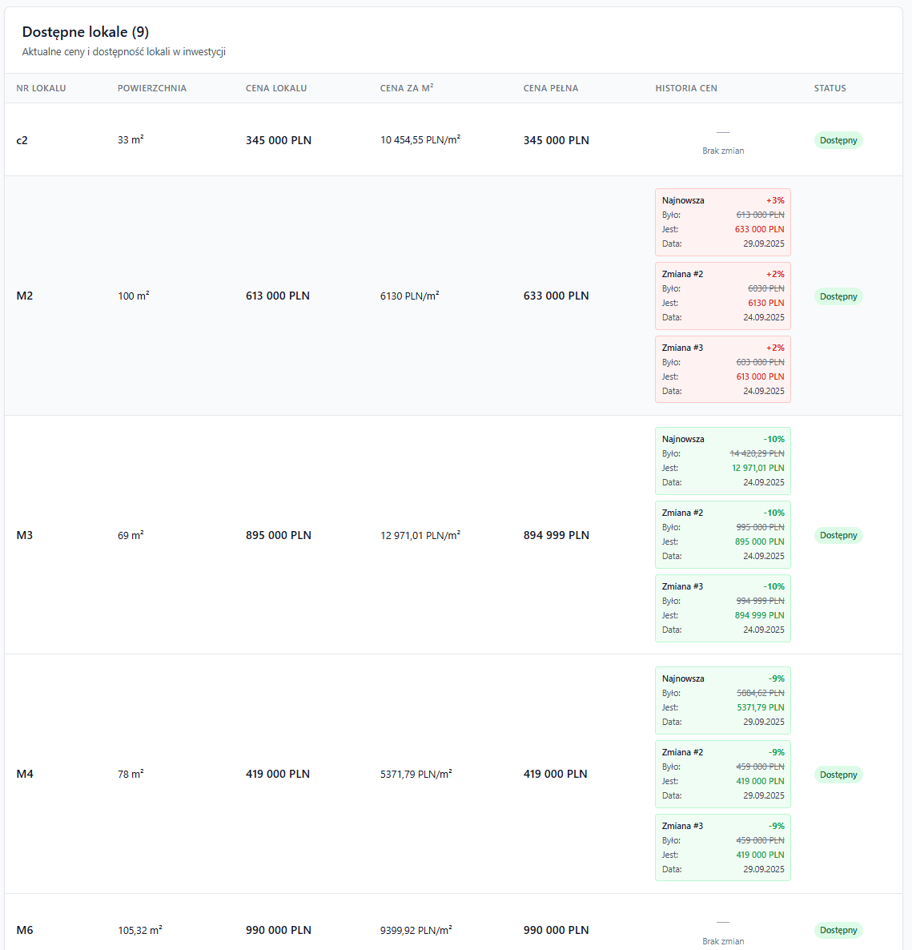Click the Brak zmian text in c2 row
This screenshot has width=912, height=950.
(722, 151)
